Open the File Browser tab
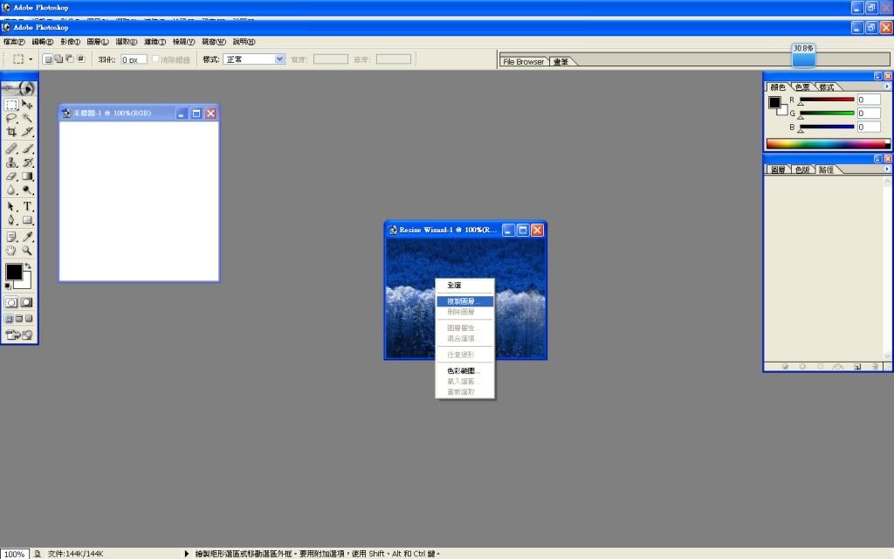The height and width of the screenshot is (559, 894). coord(523,62)
